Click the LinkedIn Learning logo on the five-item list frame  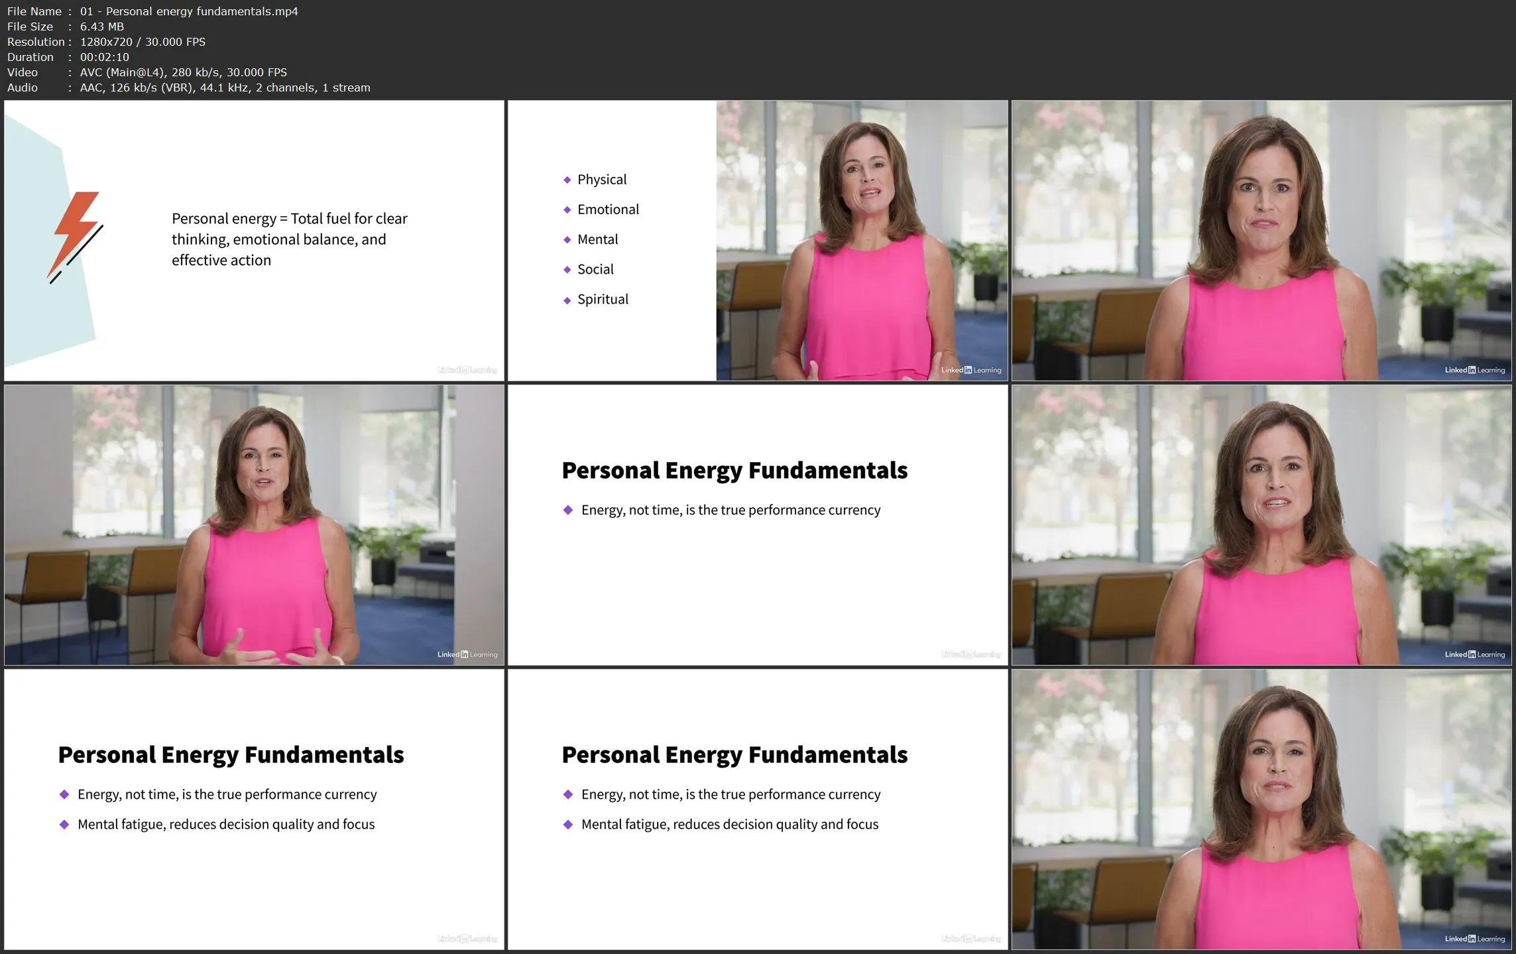coord(970,370)
